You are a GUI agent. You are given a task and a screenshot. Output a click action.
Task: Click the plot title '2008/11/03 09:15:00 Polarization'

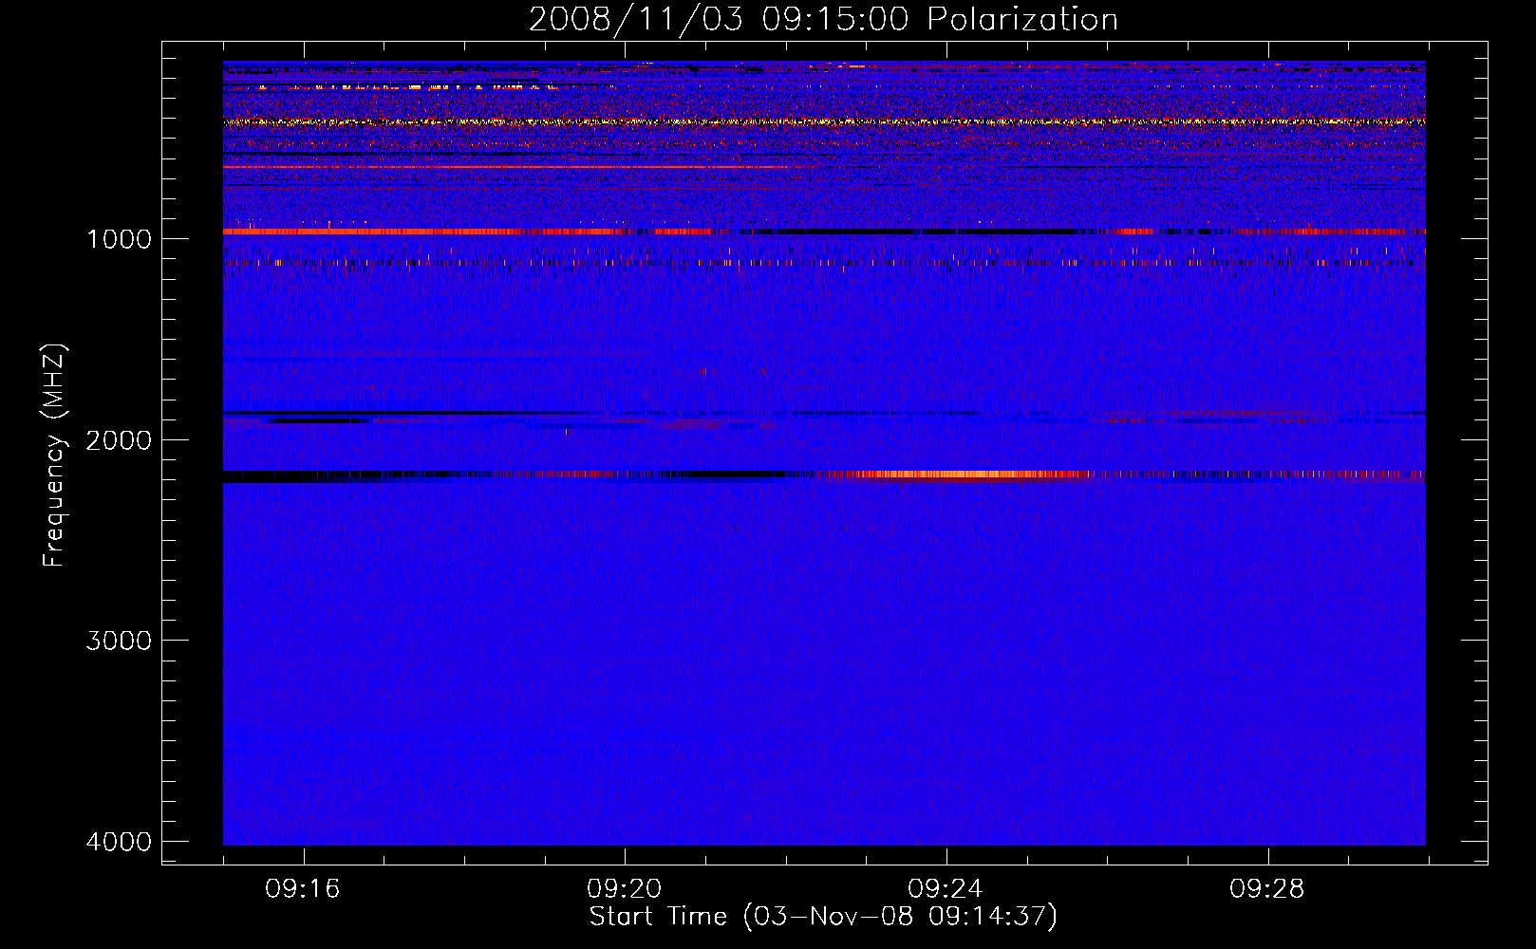pos(823,20)
